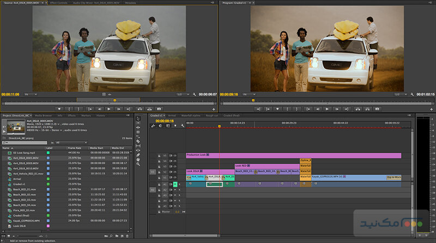Image resolution: width=436 pixels, height=243 pixels.
Task: Add marker in Source monitor
Action: point(59,109)
